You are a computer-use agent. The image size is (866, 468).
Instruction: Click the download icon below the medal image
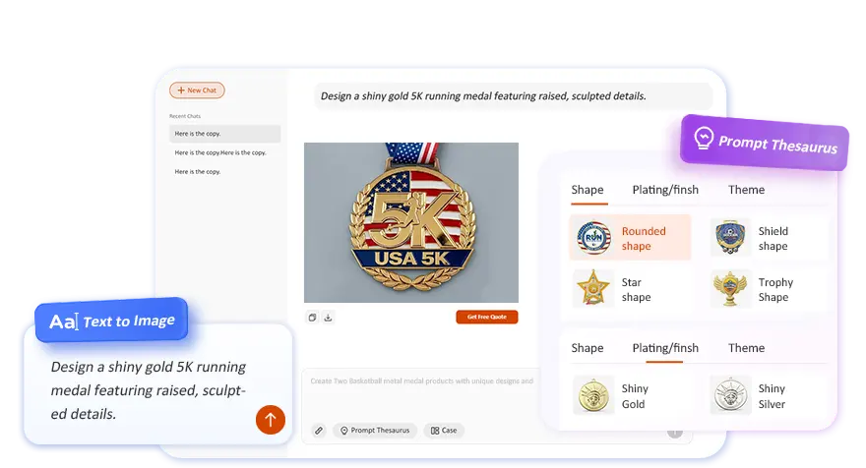(328, 318)
